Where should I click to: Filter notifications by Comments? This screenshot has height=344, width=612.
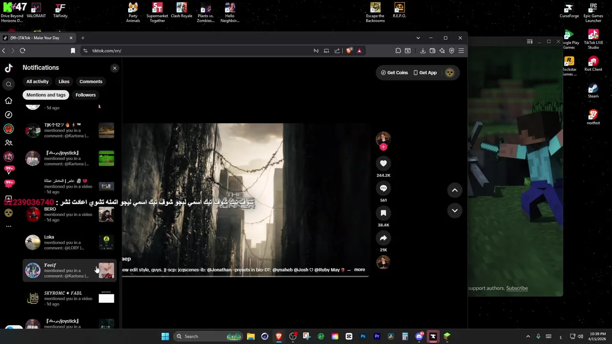[x=91, y=82]
